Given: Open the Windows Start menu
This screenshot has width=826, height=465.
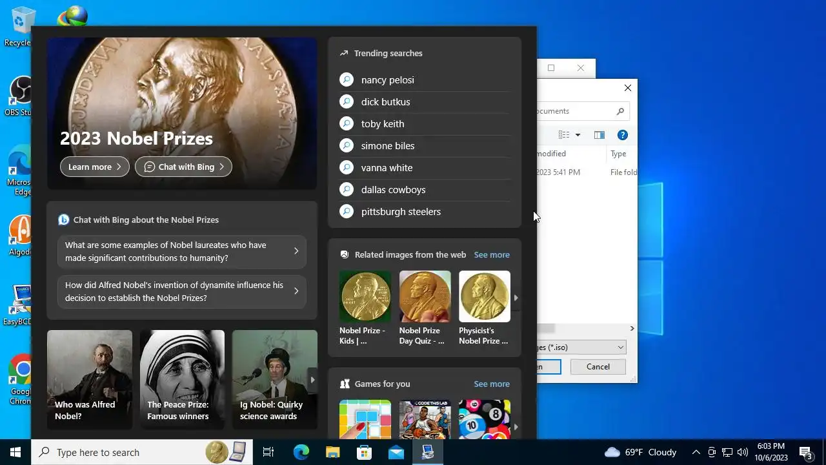Looking at the screenshot, I should point(15,452).
